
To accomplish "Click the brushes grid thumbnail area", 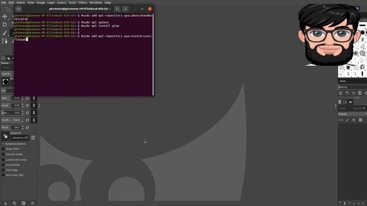I will [352, 50].
